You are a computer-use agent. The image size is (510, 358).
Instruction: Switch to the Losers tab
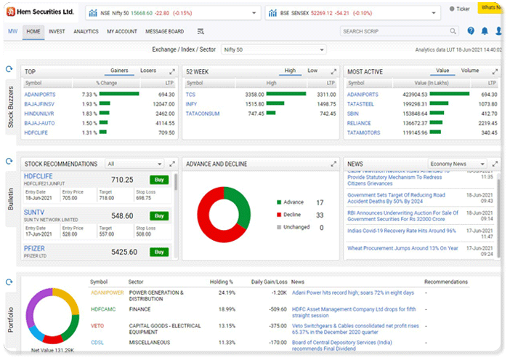[148, 71]
